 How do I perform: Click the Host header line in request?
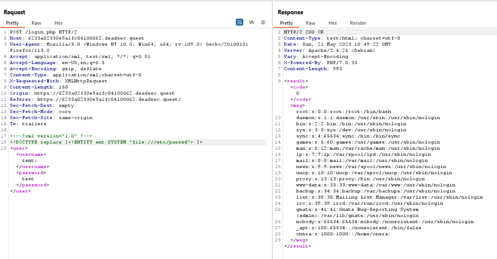click(x=77, y=38)
